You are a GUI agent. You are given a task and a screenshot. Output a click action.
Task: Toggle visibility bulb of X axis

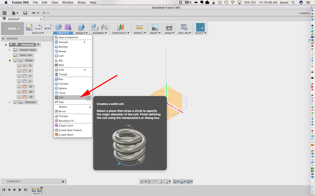pos(19,71)
